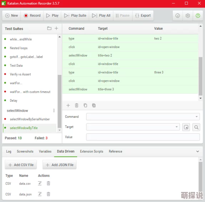
Task: Select the selectWindow title=two 2 row
Action: (130, 56)
